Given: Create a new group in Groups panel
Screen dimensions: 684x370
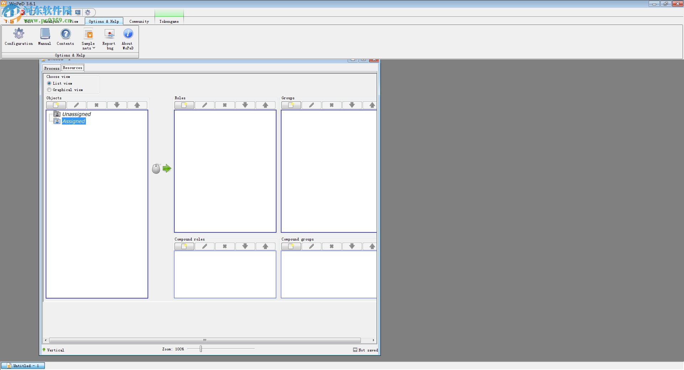Looking at the screenshot, I should [x=291, y=105].
